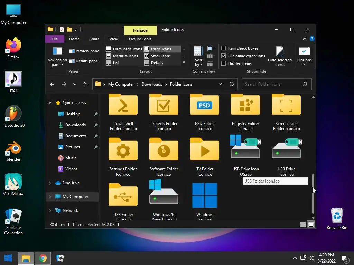Image resolution: width=354 pixels, height=265 pixels.
Task: Click Hide selected items button
Action: (x=280, y=56)
